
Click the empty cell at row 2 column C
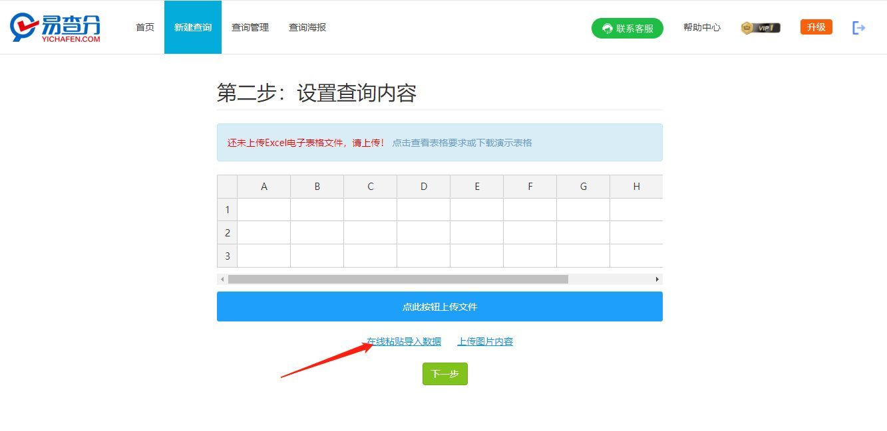[370, 232]
